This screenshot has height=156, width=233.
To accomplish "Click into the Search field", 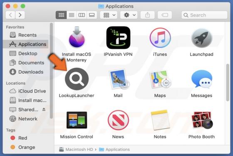I will point(204,15).
